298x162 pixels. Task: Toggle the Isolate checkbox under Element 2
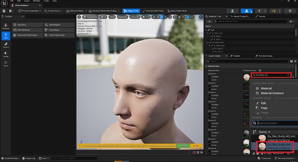click(x=209, y=98)
